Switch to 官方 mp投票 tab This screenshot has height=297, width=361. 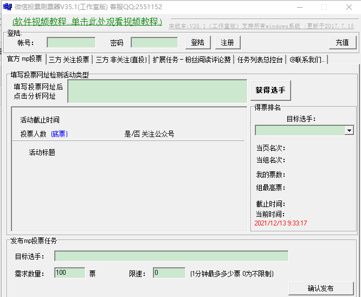point(24,59)
